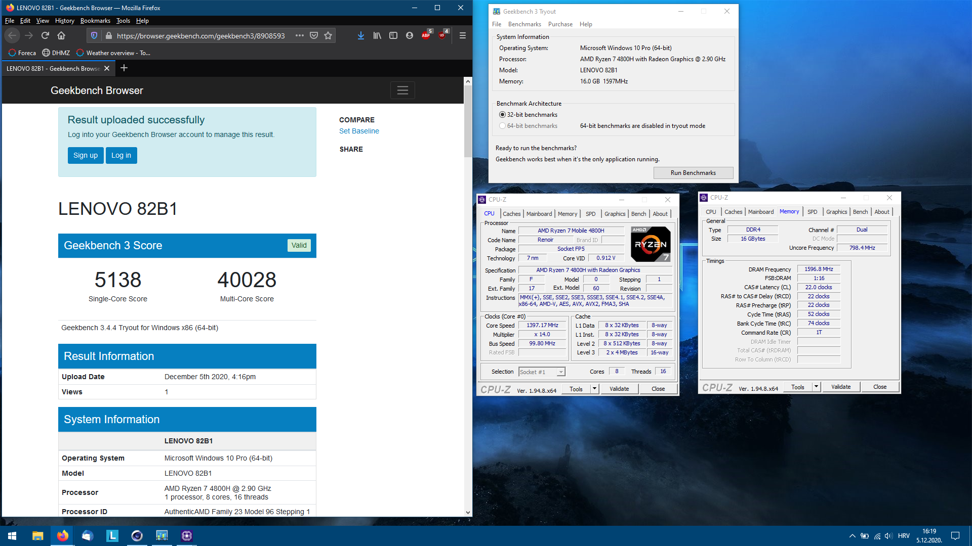Select 32-bit benchmarks radio button

[502, 115]
